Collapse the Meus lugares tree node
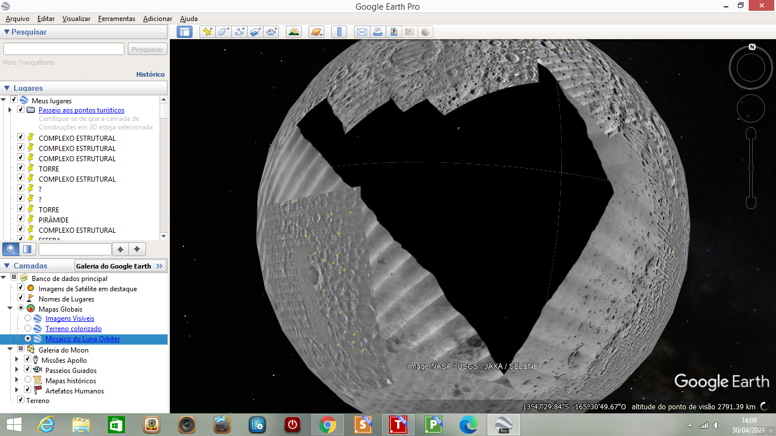The height and width of the screenshot is (436, 776). 4,100
